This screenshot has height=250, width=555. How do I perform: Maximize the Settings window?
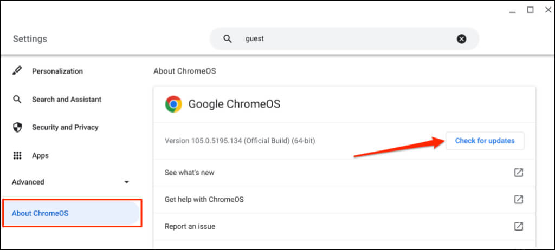click(530, 10)
